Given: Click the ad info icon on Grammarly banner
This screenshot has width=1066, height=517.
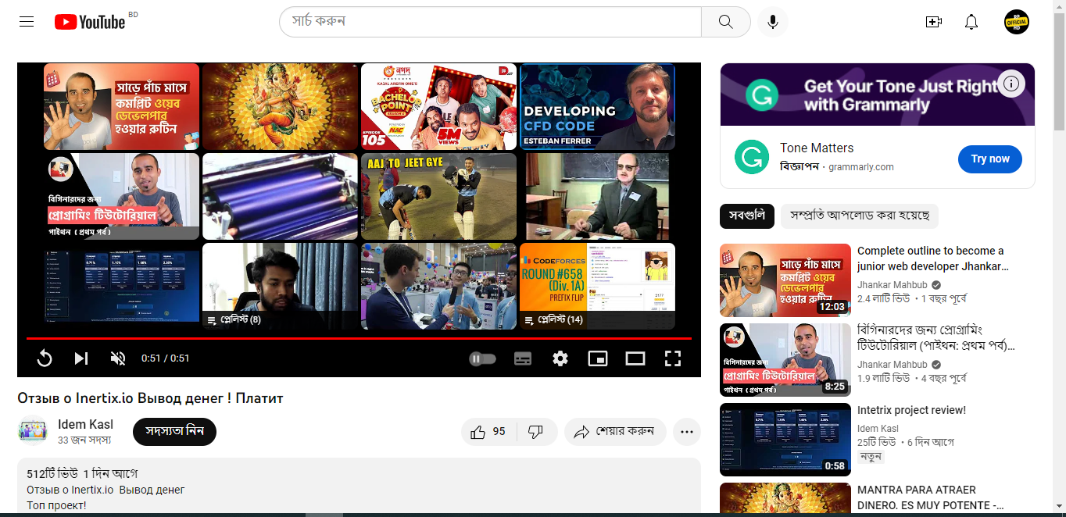Looking at the screenshot, I should coord(1011,84).
